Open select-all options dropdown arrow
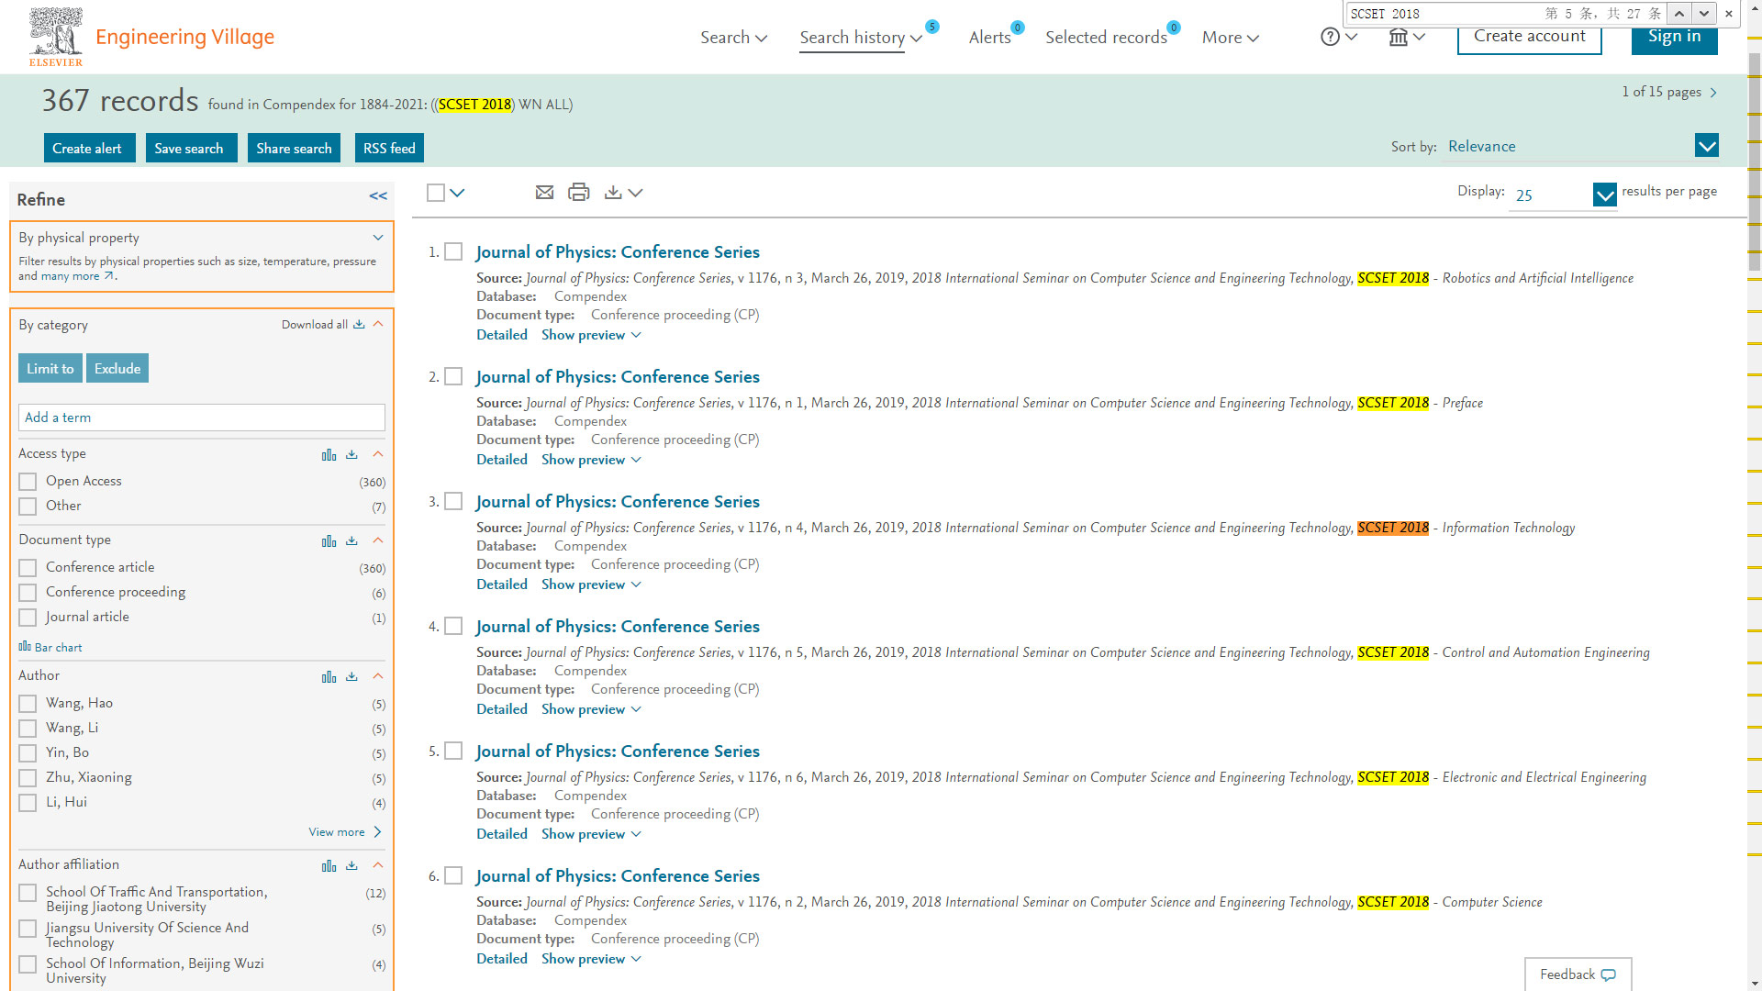Screen dimensions: 1762x991 point(457,193)
